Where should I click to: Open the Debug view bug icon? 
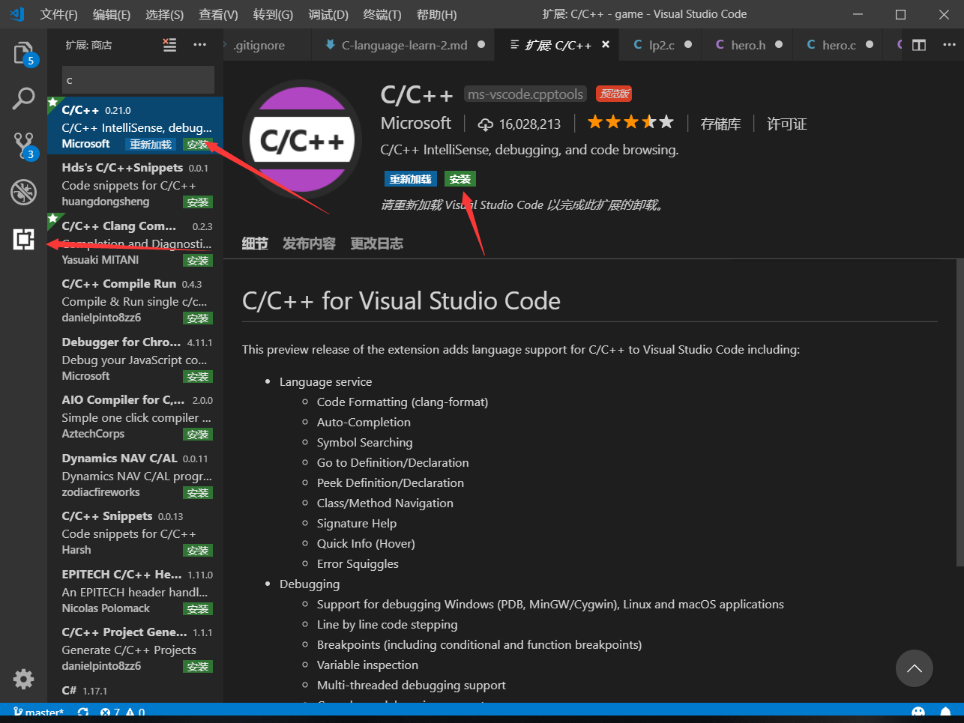[x=23, y=192]
